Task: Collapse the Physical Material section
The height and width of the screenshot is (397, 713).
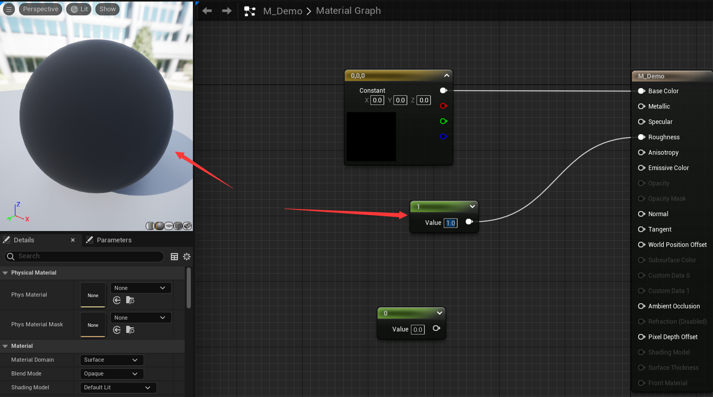Action: (6, 273)
